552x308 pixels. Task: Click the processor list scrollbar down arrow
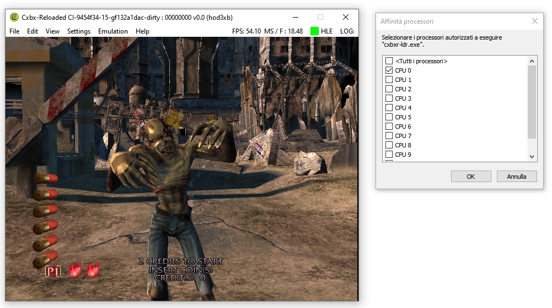(x=532, y=157)
